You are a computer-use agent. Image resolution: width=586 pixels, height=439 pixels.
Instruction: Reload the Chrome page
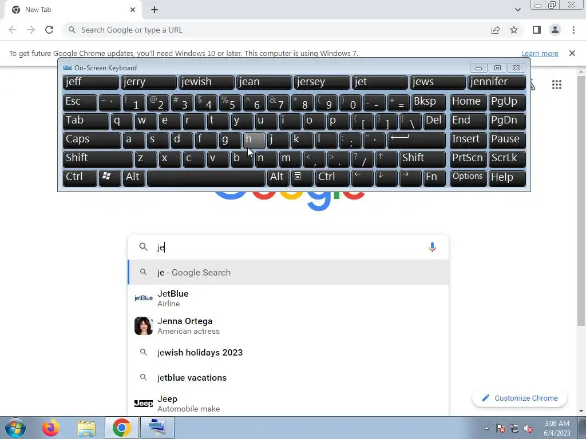[x=49, y=30]
